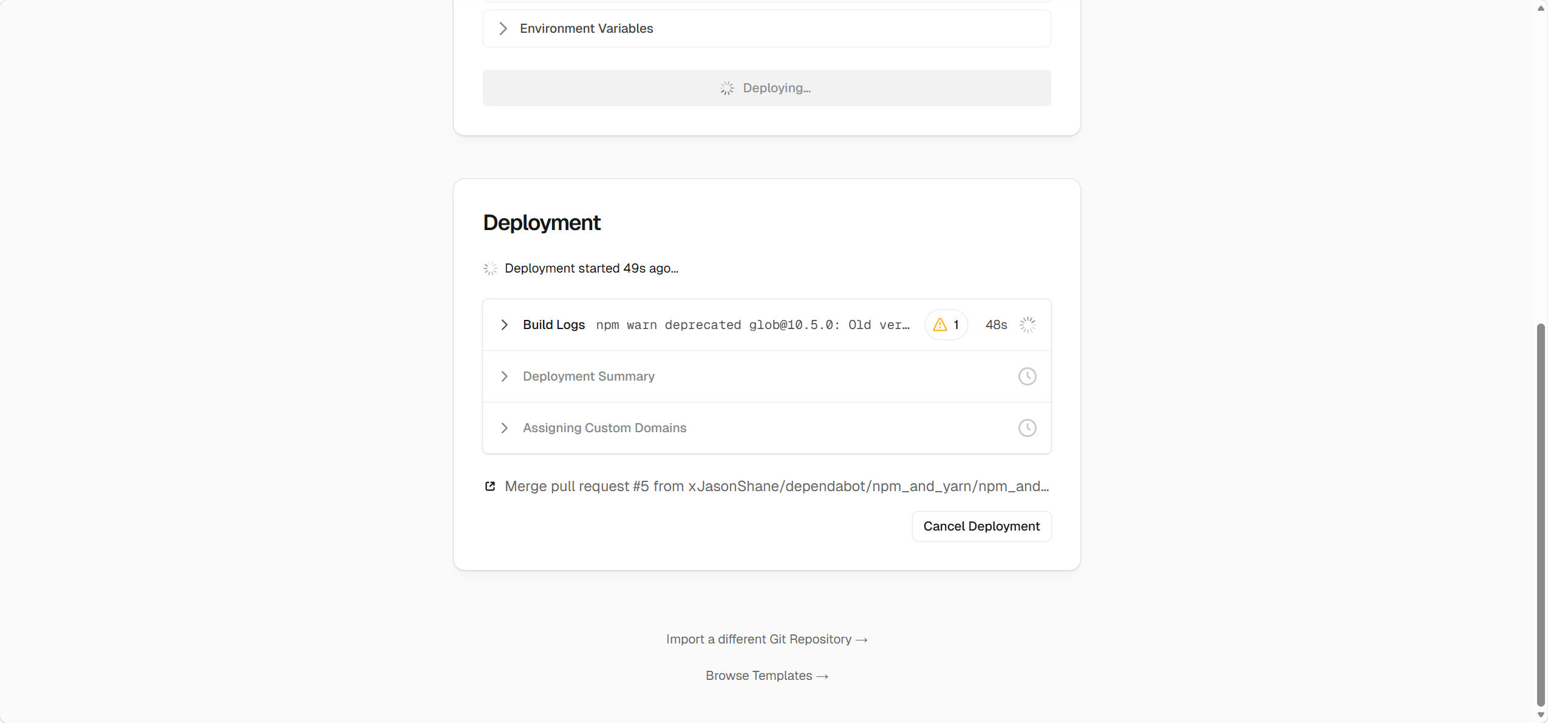Open Import a different Git Repository link

coord(766,639)
